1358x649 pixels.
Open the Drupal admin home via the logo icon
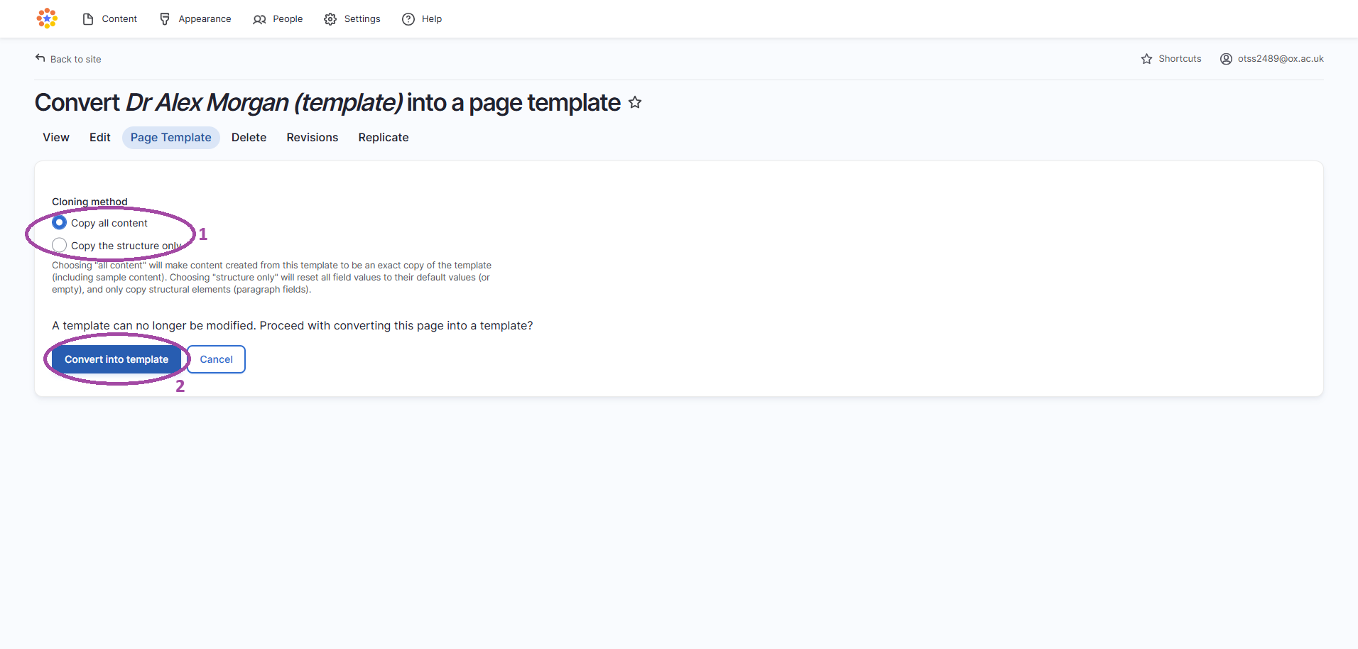(x=46, y=18)
